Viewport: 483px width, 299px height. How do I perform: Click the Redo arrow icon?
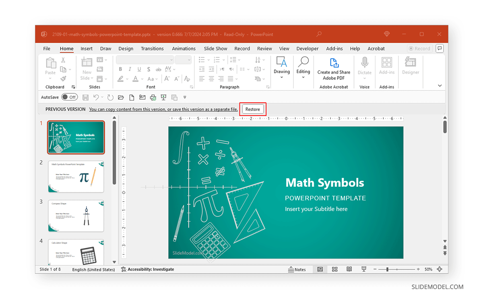tap(110, 97)
